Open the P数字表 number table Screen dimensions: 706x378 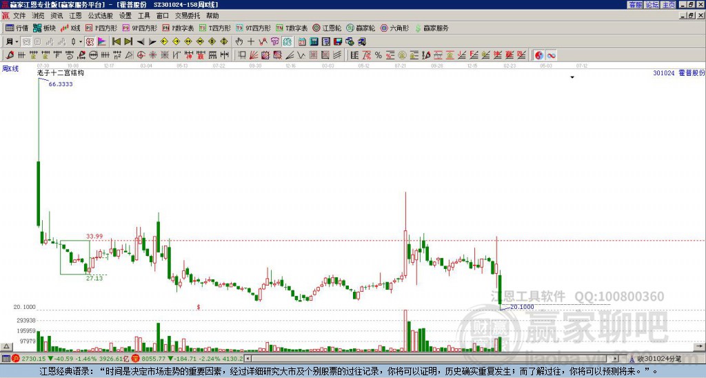coord(178,28)
